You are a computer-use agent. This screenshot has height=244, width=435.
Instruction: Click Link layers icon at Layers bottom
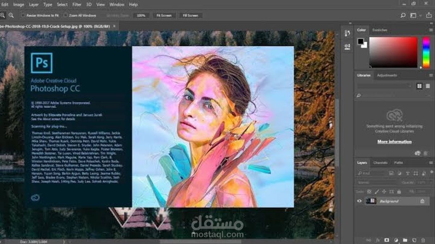369,240
